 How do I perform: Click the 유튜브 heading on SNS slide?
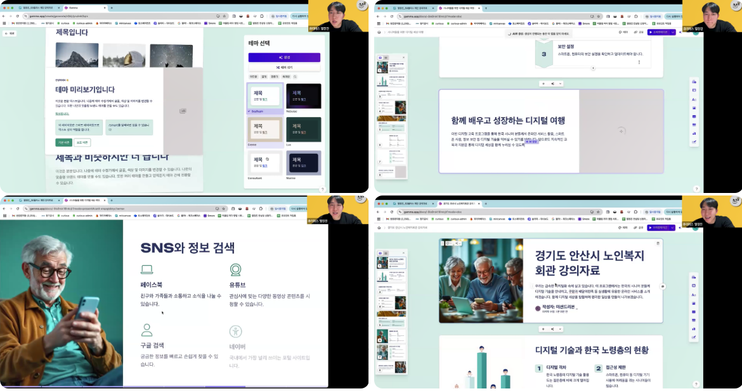237,285
